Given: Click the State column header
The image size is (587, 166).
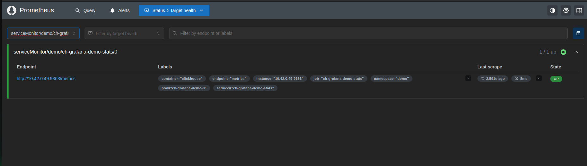Looking at the screenshot, I should coord(556,67).
